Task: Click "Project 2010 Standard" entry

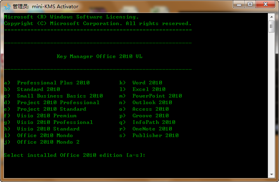Action: pos(52,109)
